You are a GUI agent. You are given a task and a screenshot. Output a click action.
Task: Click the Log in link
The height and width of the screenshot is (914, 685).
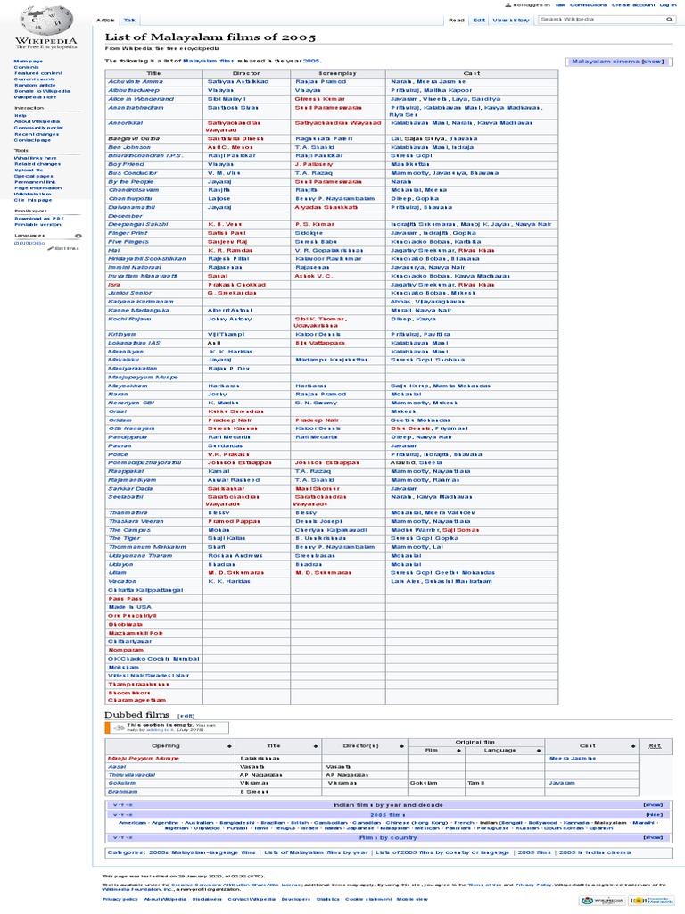coord(667,5)
